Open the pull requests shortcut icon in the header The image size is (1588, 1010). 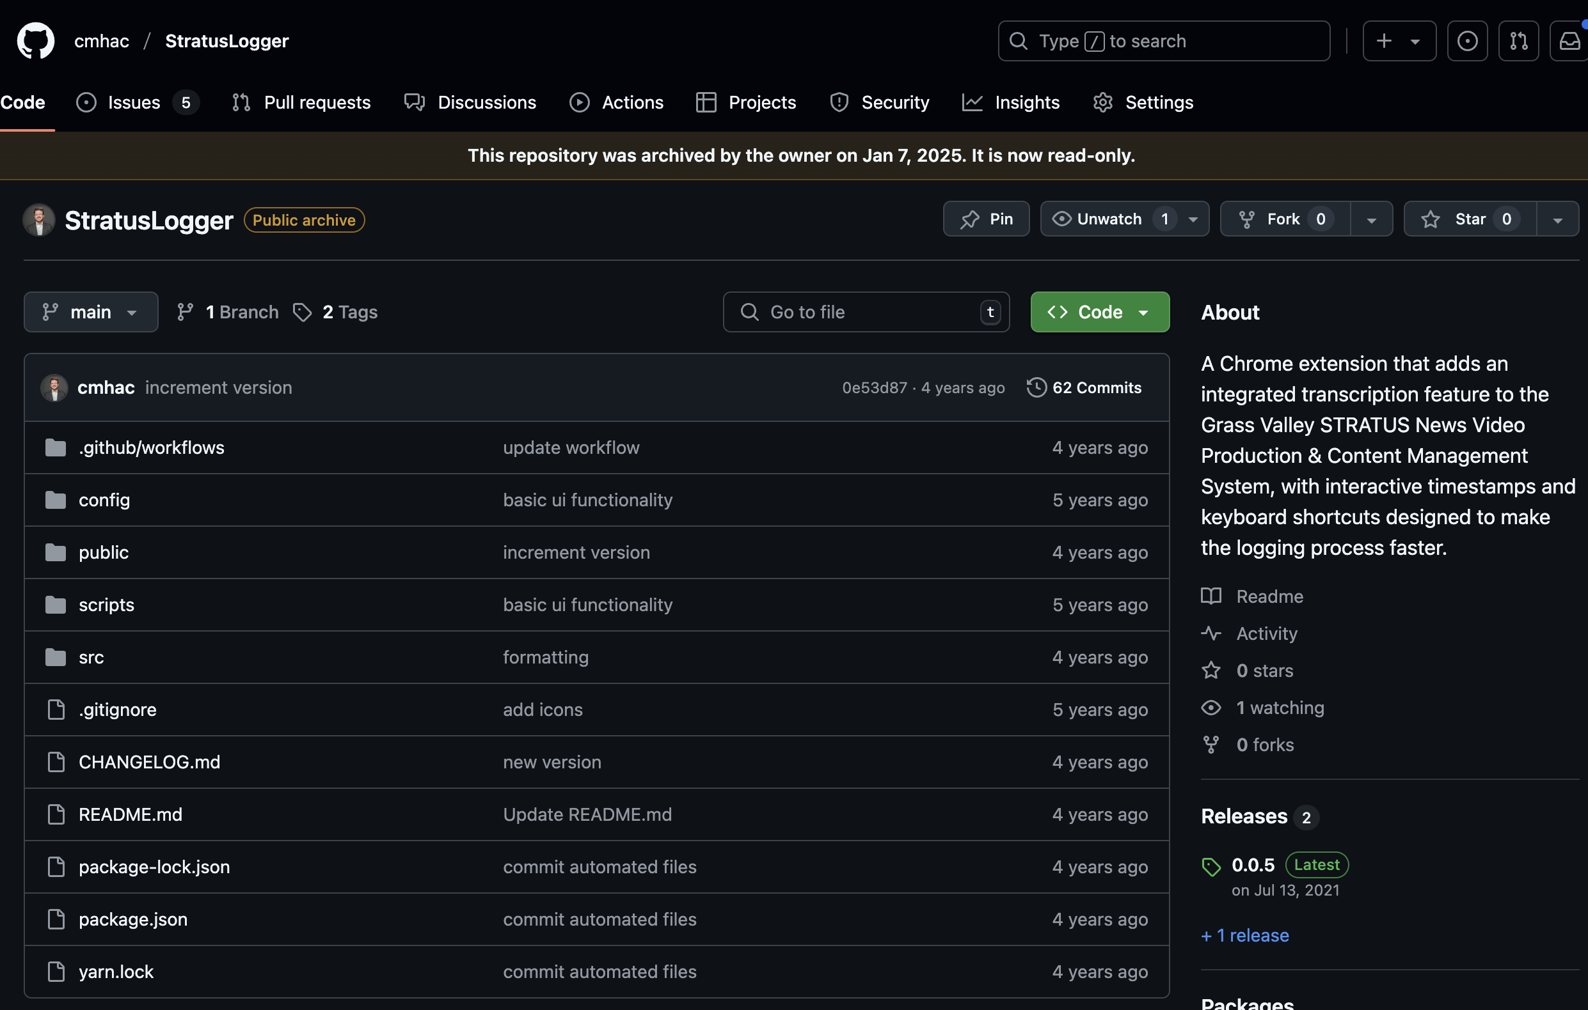[1518, 41]
